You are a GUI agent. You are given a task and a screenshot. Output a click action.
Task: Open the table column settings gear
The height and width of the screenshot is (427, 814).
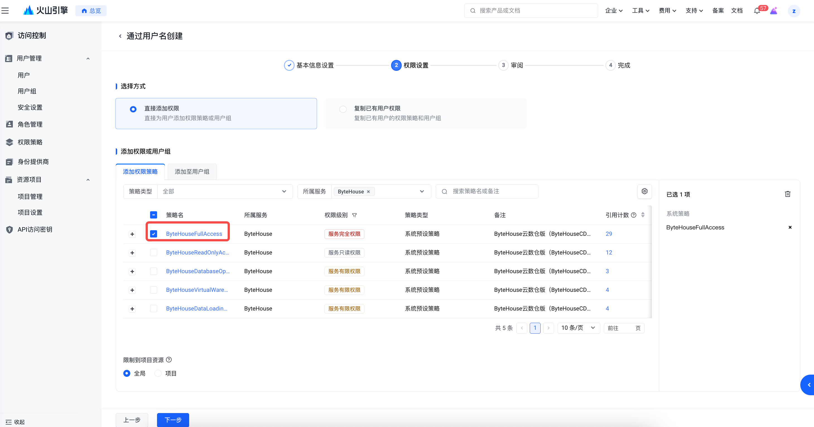point(644,191)
